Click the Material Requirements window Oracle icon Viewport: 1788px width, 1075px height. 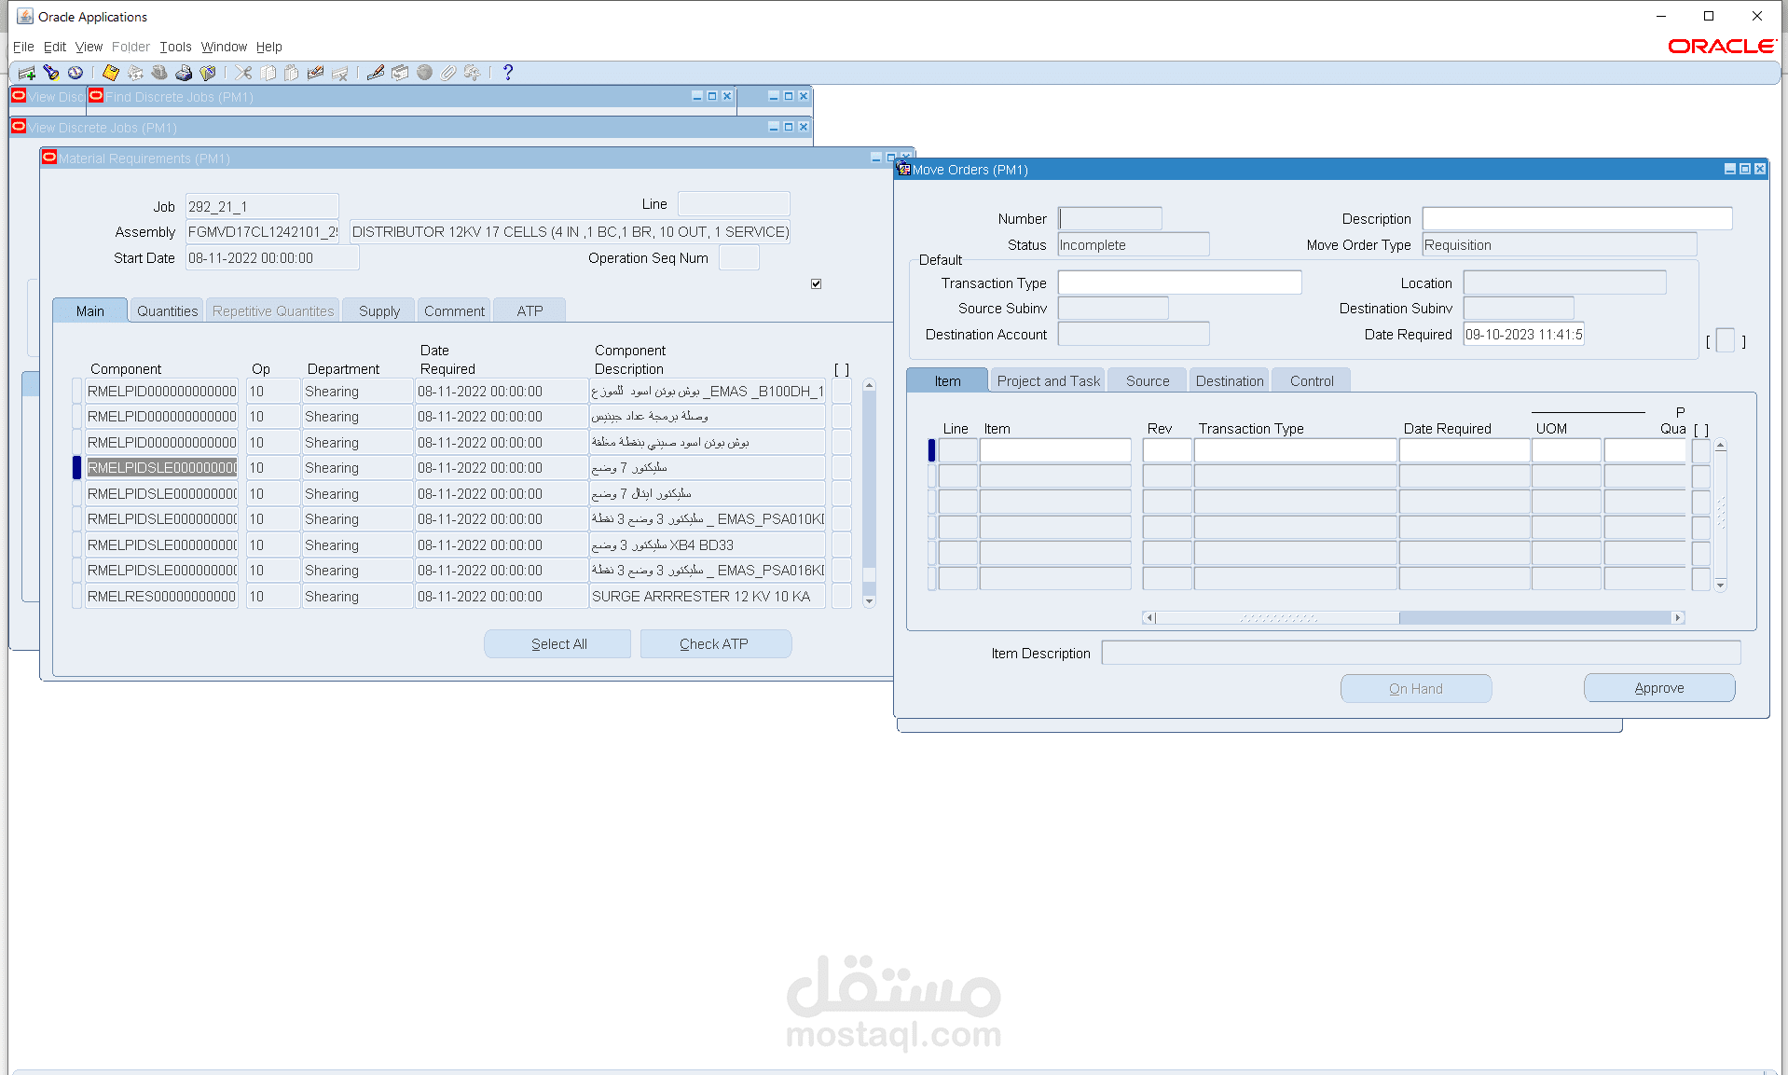coord(49,157)
